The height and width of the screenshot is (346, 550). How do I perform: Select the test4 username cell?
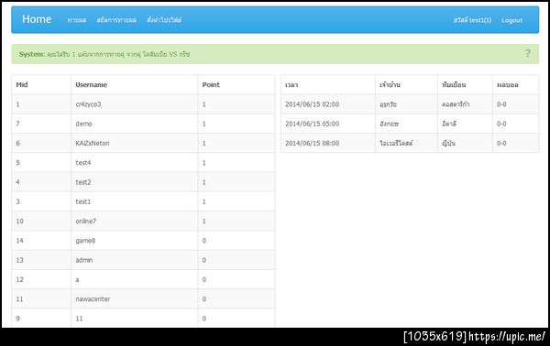[83, 163]
